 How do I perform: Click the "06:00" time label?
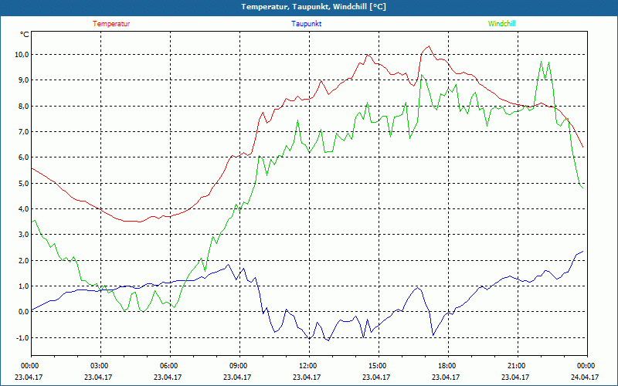[170, 366]
